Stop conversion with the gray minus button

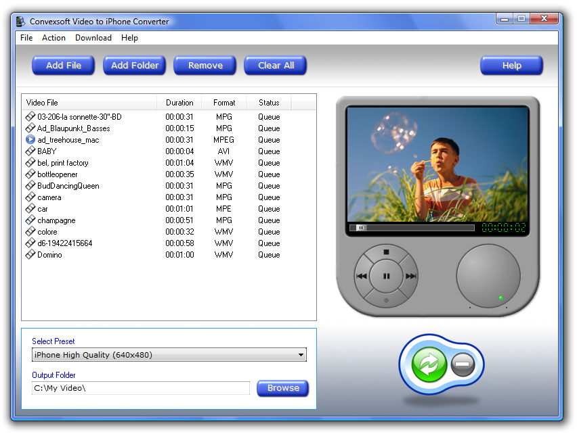pyautogui.click(x=463, y=364)
